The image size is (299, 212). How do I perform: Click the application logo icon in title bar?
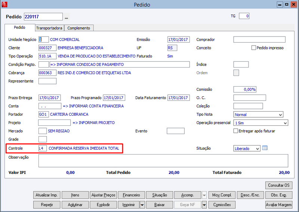4,4
